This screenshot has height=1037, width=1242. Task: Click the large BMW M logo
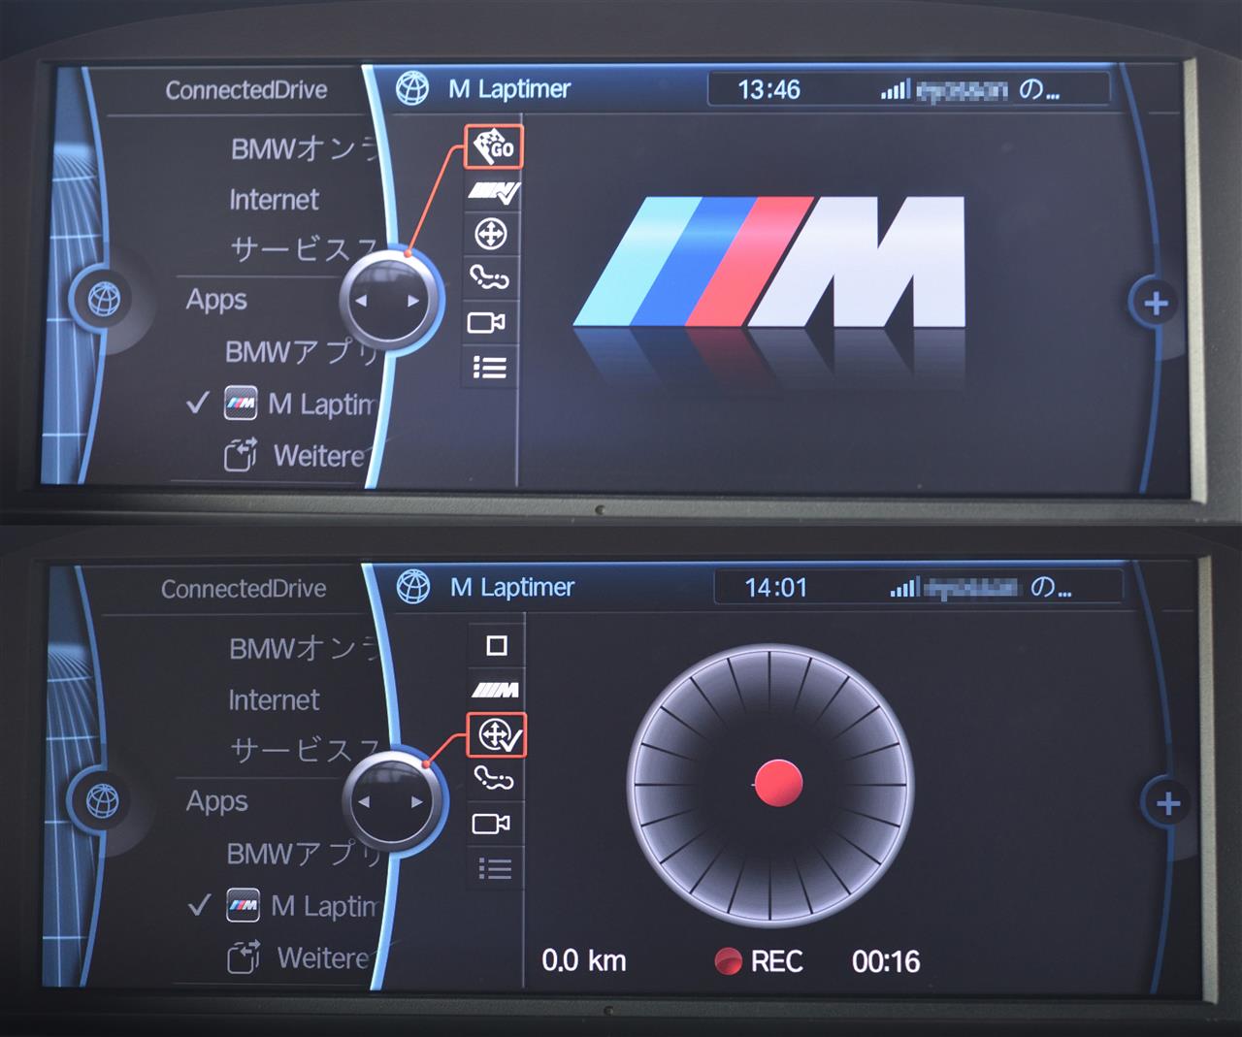(769, 261)
